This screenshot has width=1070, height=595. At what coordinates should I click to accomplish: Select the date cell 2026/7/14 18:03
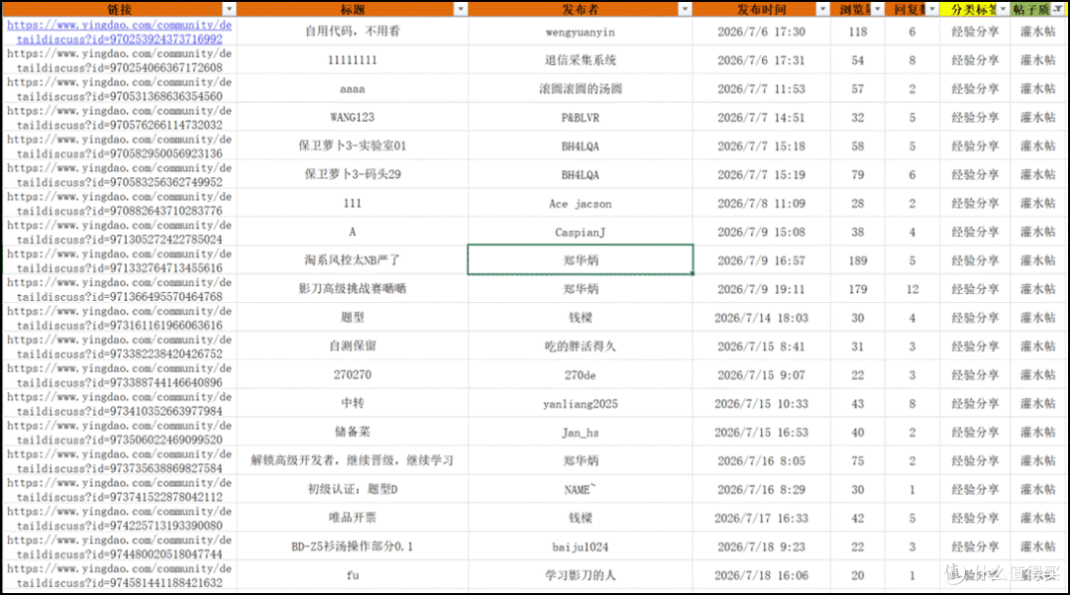click(x=762, y=318)
